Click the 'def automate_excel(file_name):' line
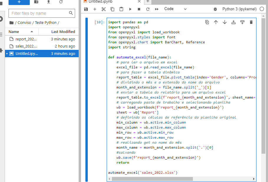 coord(140,57)
